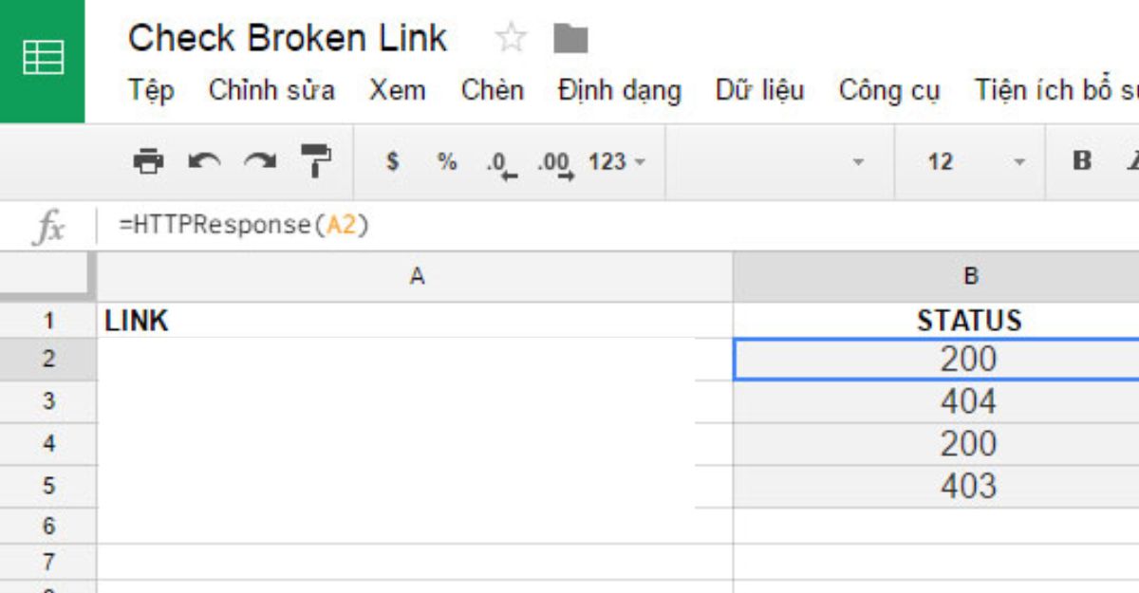
Task: Format as percent
Action: (x=447, y=162)
